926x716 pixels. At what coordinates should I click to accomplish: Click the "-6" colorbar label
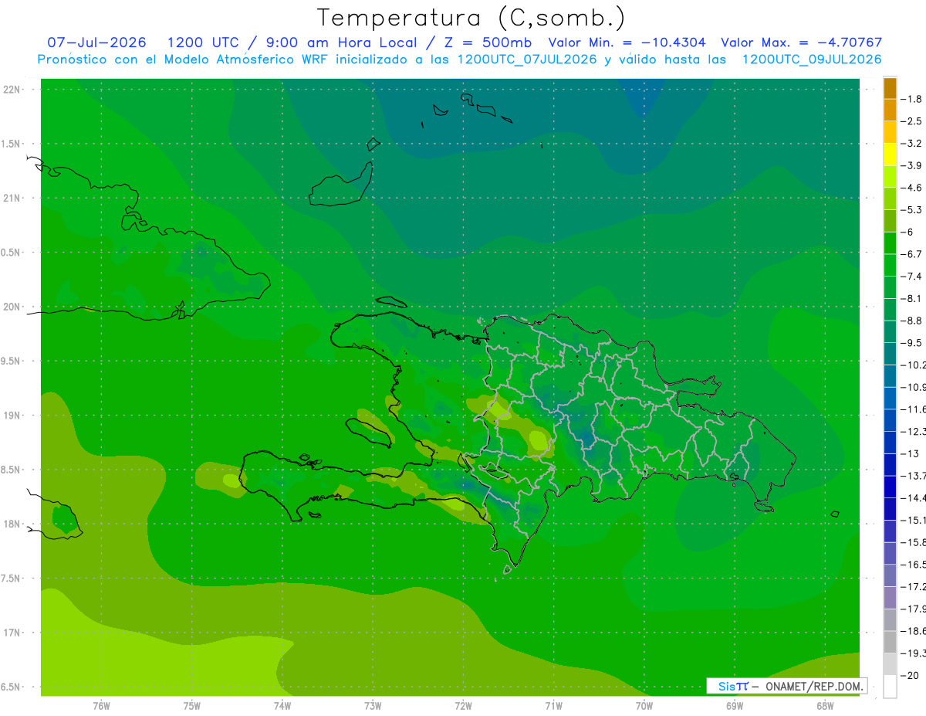(x=907, y=232)
